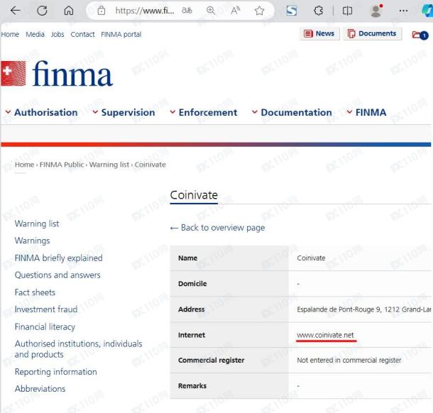Click the www.coinivate.net link
This screenshot has width=433, height=413.
(325, 335)
